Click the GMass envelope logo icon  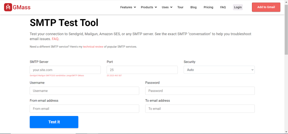point(8,7)
